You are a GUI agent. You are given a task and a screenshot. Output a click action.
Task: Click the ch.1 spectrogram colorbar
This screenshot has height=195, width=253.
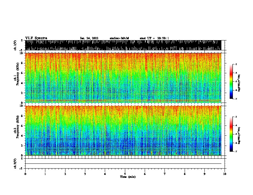click(231, 82)
